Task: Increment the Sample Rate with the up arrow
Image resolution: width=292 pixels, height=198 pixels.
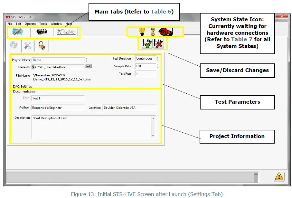Action: click(x=157, y=65)
